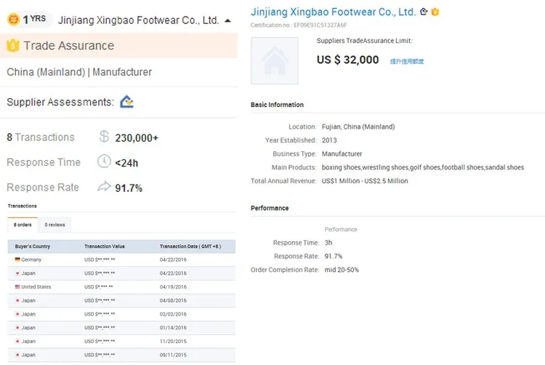Image resolution: width=545 pixels, height=365 pixels.
Task: Click the Trade Assurance shield icon
Action: pos(13,46)
